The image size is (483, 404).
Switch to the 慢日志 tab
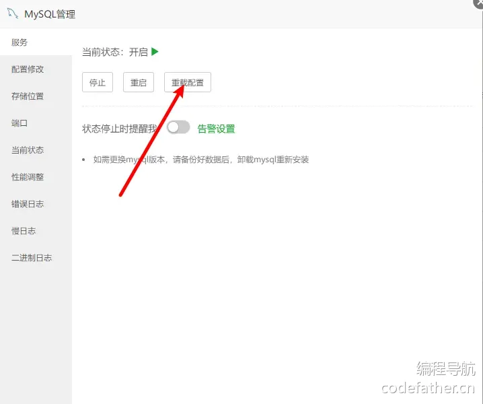coord(24,231)
